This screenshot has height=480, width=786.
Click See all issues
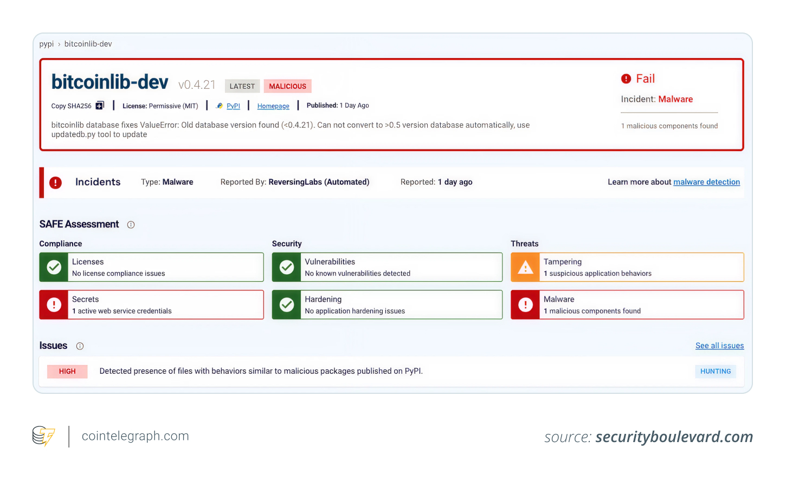(x=719, y=346)
